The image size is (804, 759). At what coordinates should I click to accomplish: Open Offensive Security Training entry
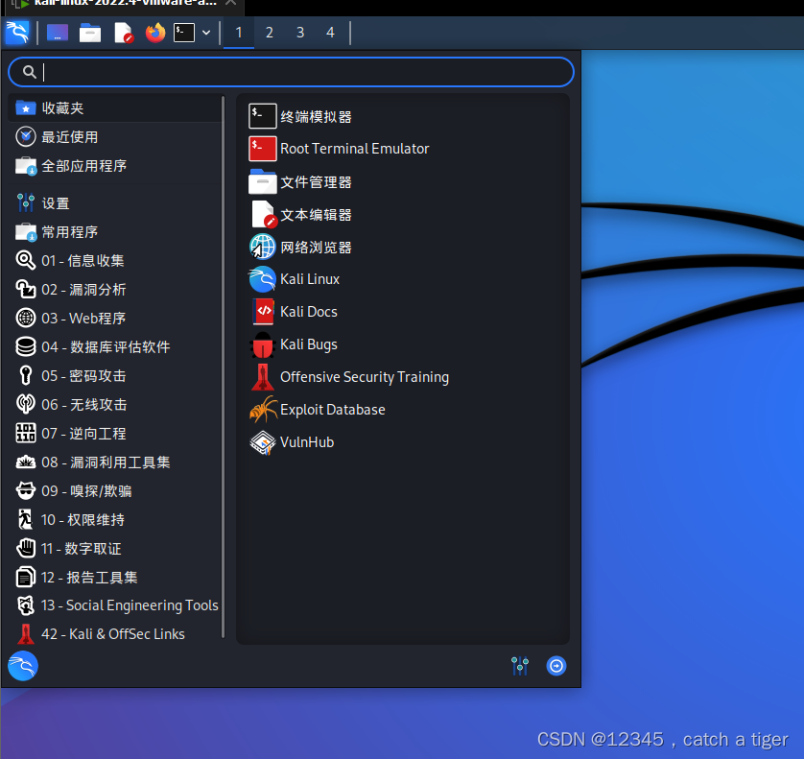[x=403, y=377]
